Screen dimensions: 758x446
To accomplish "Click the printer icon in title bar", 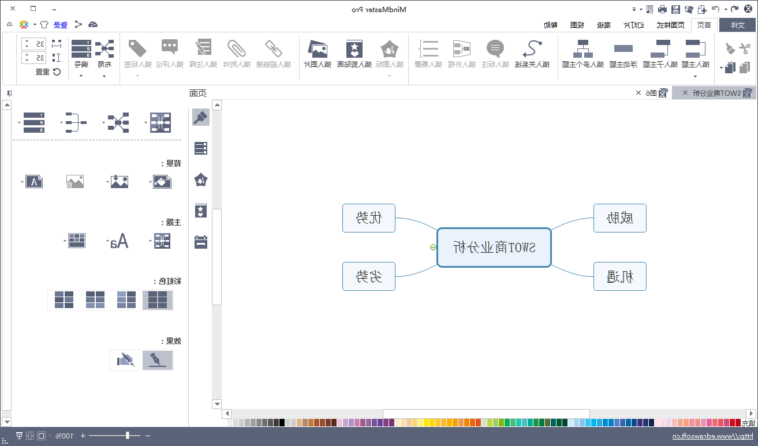I will [662, 9].
